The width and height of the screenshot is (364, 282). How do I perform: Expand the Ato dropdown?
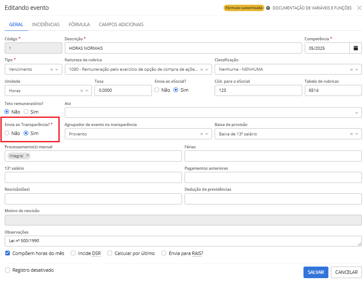(357, 112)
